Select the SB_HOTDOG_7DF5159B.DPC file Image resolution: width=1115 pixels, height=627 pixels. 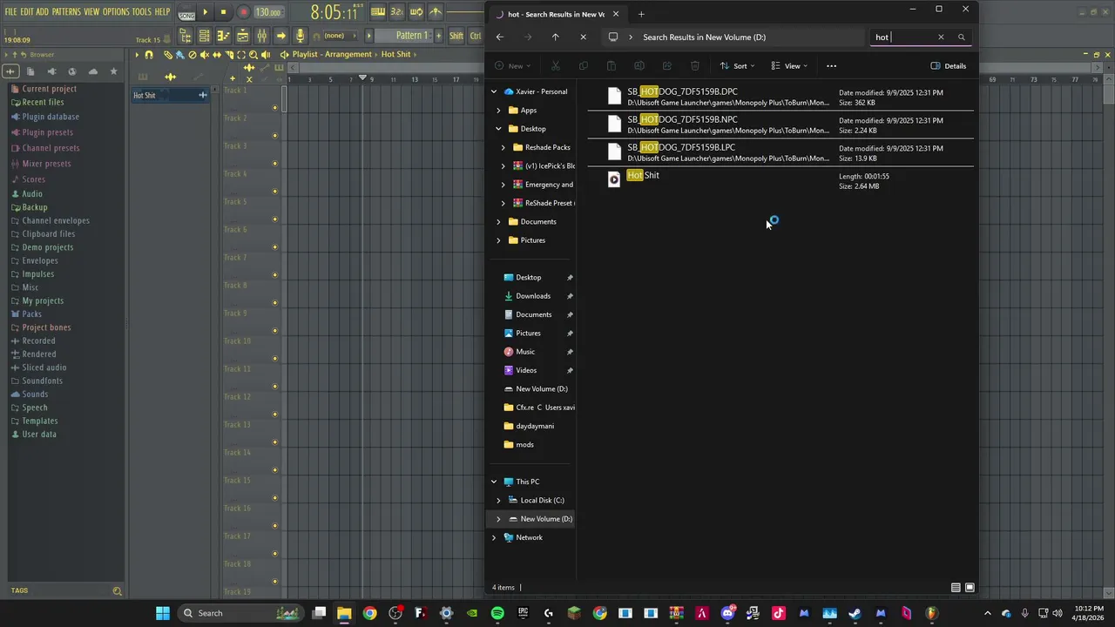[x=780, y=97]
